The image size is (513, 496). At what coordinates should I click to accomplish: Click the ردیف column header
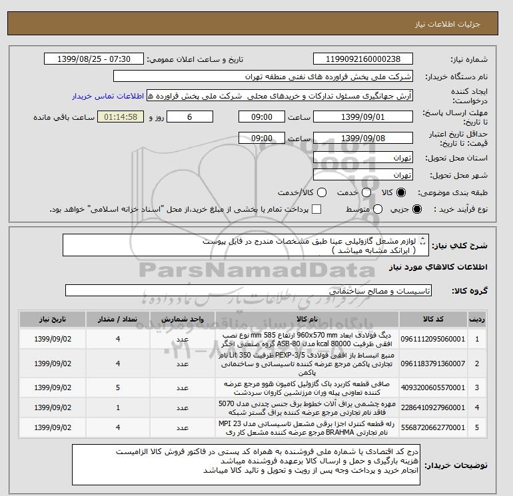pos(476,319)
